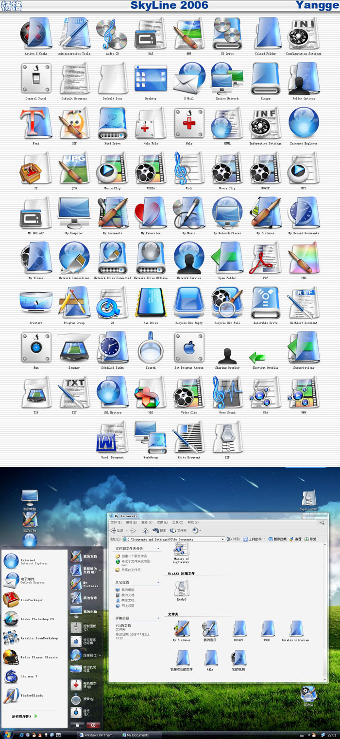
Task: Open the 工具 menu
Action: click(x=178, y=523)
